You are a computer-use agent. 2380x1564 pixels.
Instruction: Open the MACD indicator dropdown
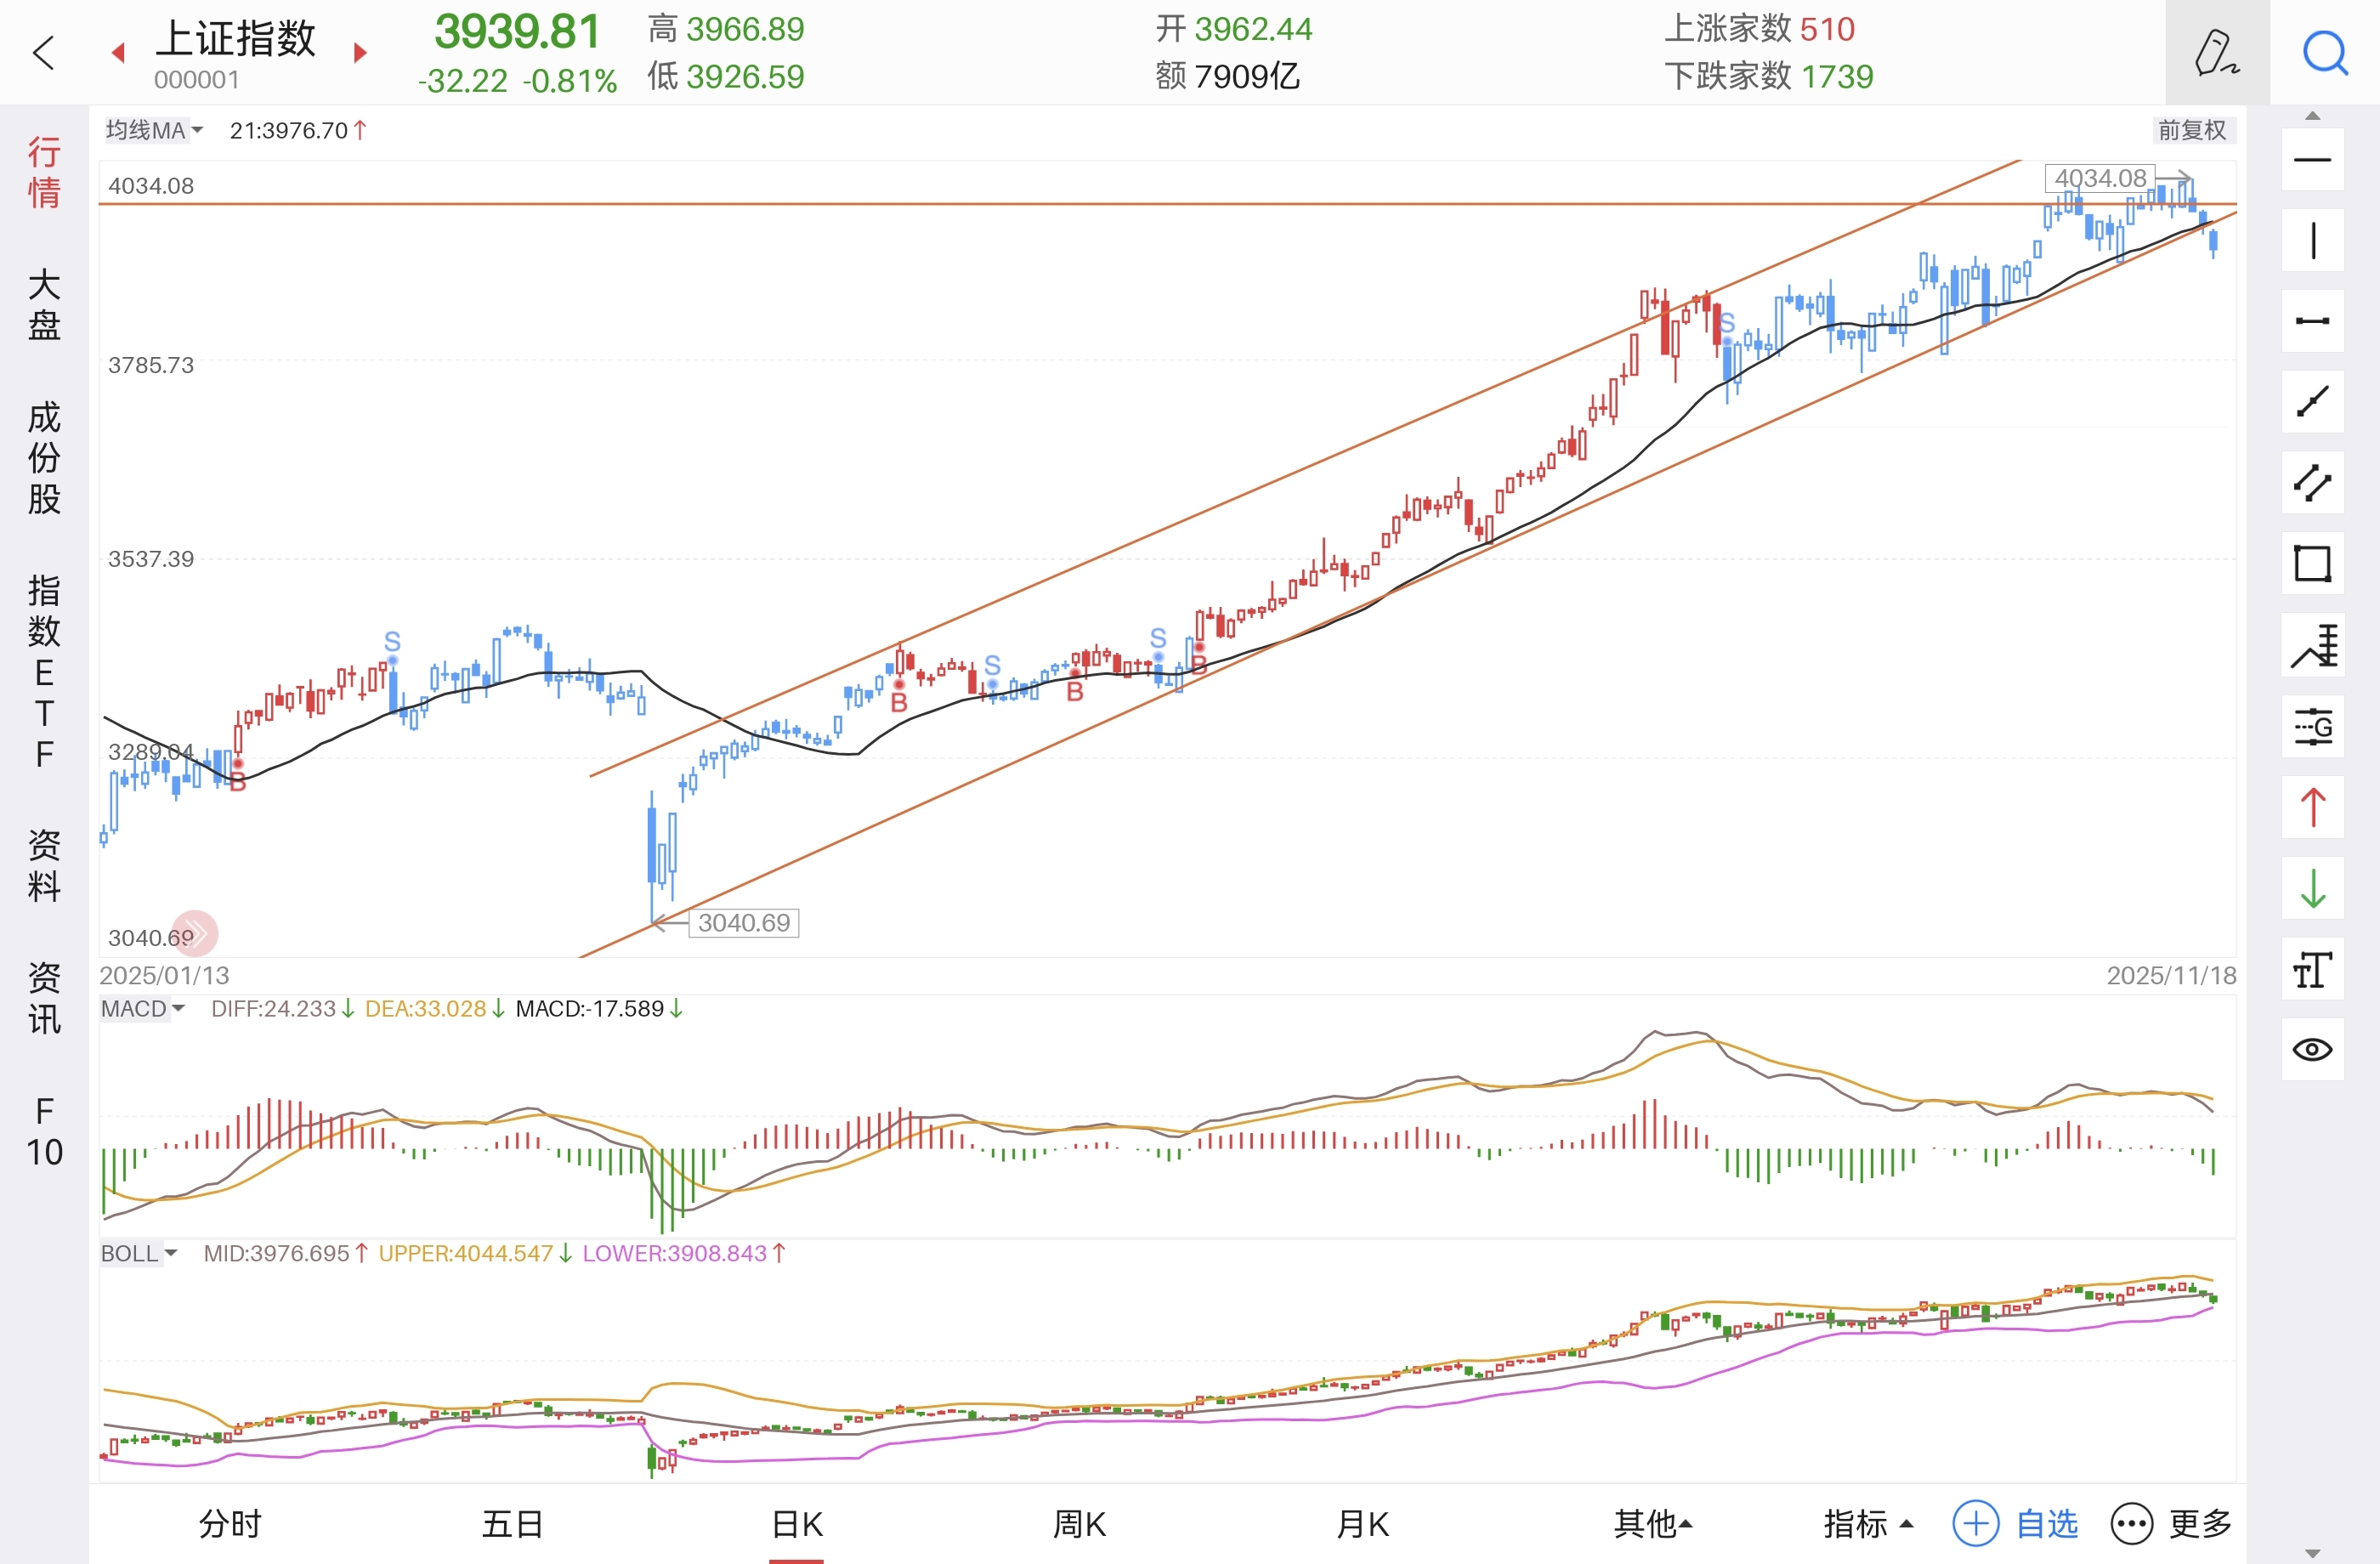[142, 1008]
